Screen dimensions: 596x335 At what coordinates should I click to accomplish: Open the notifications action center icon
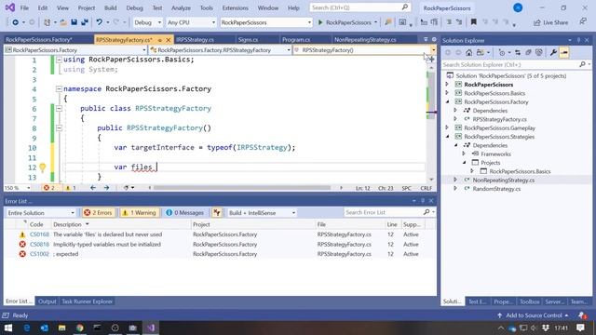[580, 328]
